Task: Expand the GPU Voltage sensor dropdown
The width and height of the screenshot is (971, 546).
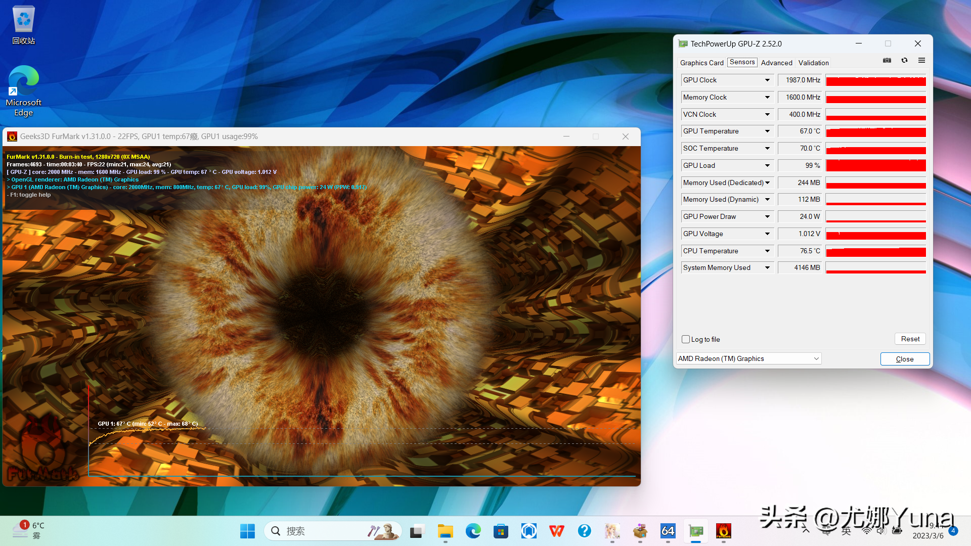Action: pos(767,234)
